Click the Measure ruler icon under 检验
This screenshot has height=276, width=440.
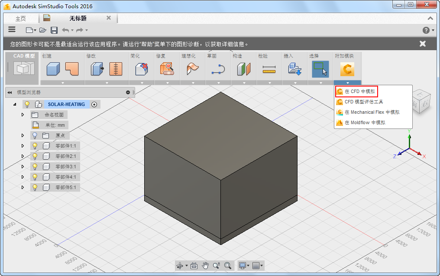[x=269, y=69]
